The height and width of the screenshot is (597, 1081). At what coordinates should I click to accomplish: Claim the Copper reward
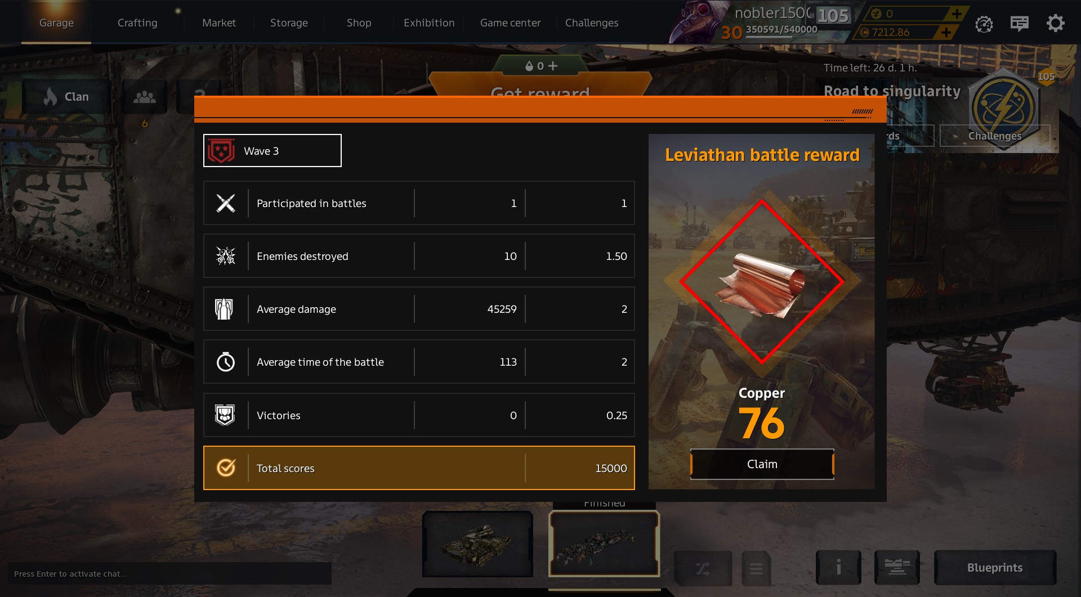tap(762, 464)
